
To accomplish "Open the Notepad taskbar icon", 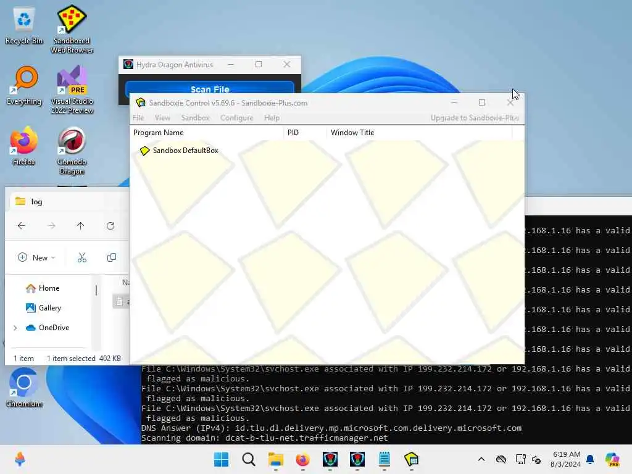I will click(384, 459).
